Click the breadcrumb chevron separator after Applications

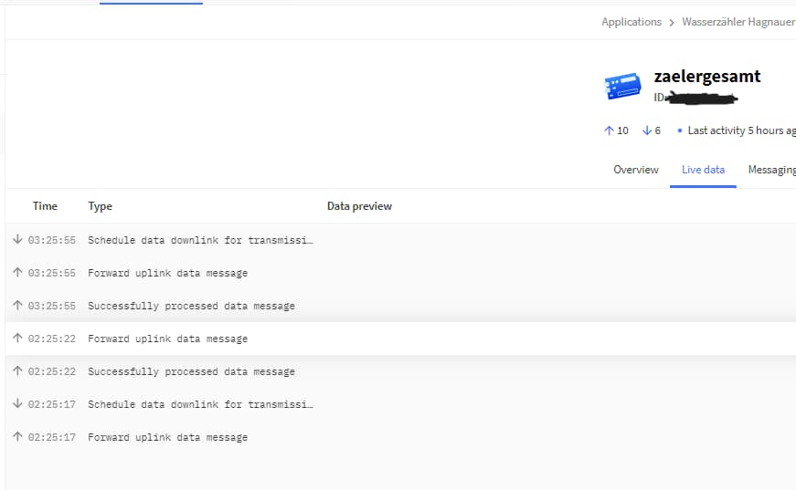coord(672,23)
